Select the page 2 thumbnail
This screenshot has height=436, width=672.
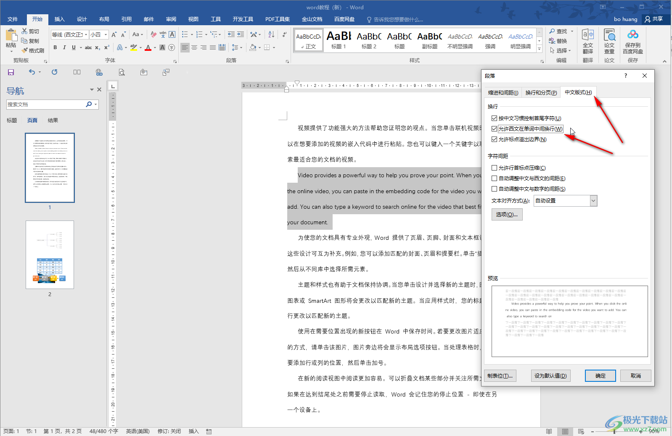coord(50,255)
